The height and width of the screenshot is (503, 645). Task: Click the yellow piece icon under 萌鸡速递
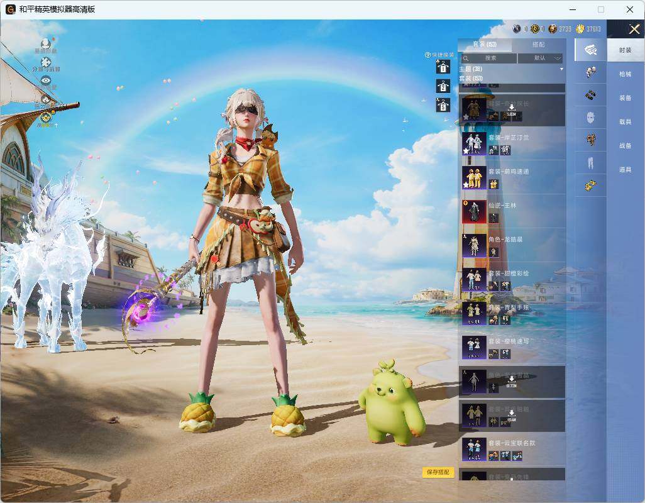pos(493,184)
